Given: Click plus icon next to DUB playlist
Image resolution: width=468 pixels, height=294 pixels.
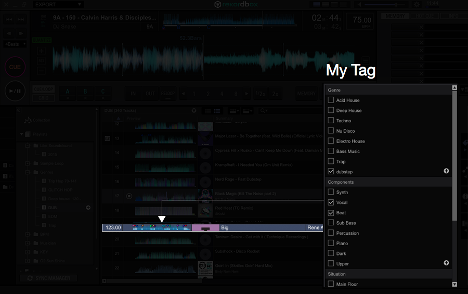Looking at the screenshot, I should (88, 207).
